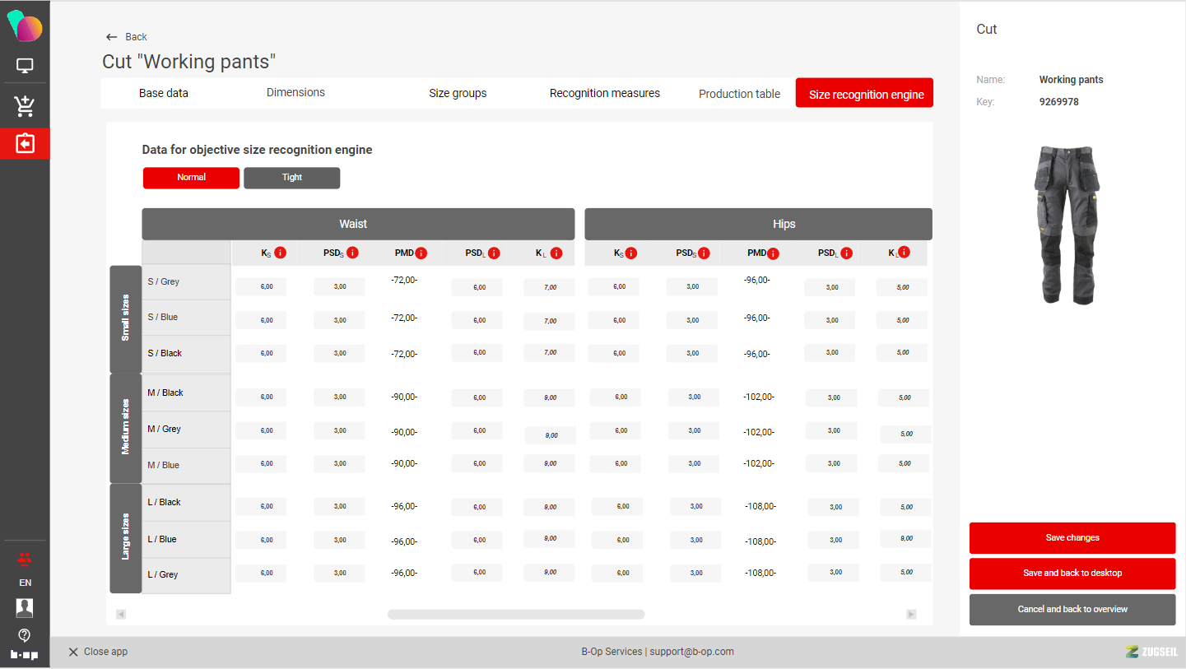Click the user profile avatar icon
The height and width of the screenshot is (669, 1186).
click(25, 608)
